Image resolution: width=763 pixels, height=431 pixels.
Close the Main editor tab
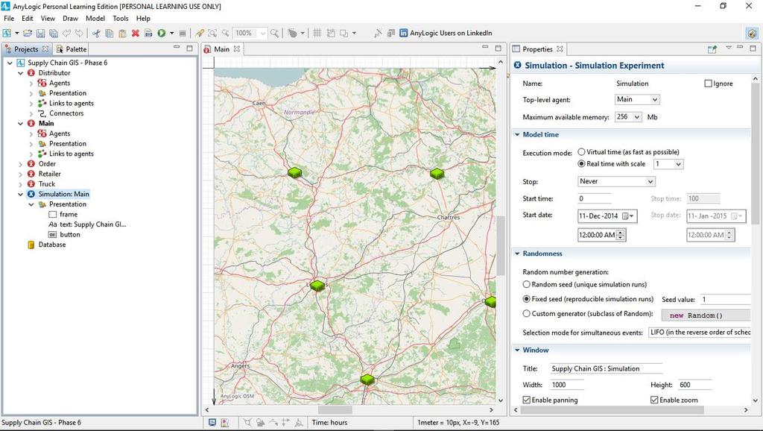coord(236,48)
